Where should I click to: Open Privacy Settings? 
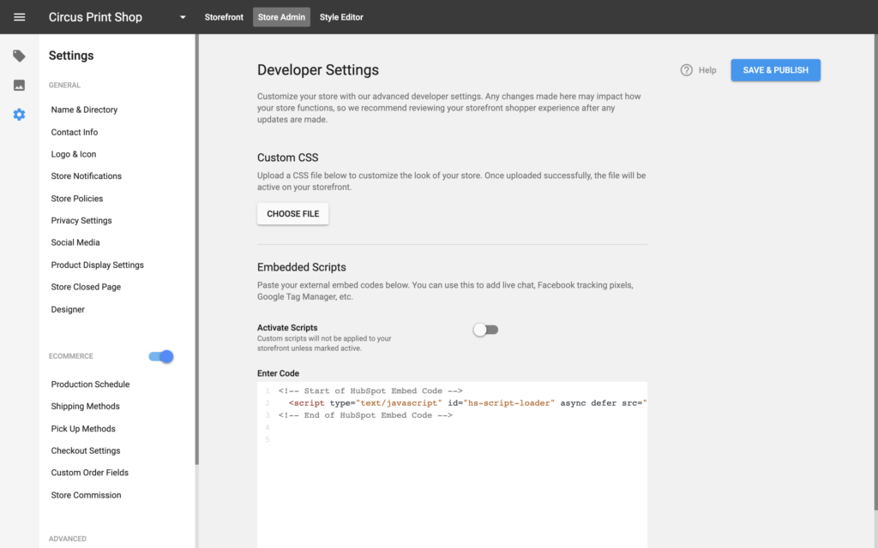pyautogui.click(x=81, y=220)
